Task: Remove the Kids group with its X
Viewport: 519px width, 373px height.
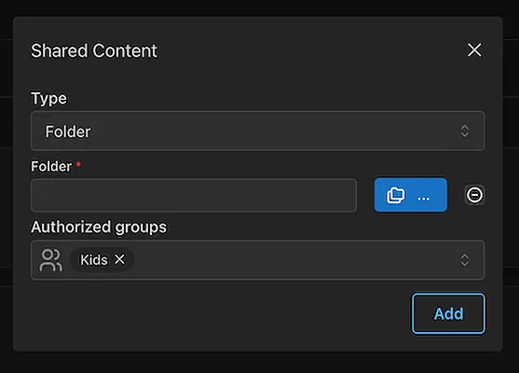Action: click(119, 259)
